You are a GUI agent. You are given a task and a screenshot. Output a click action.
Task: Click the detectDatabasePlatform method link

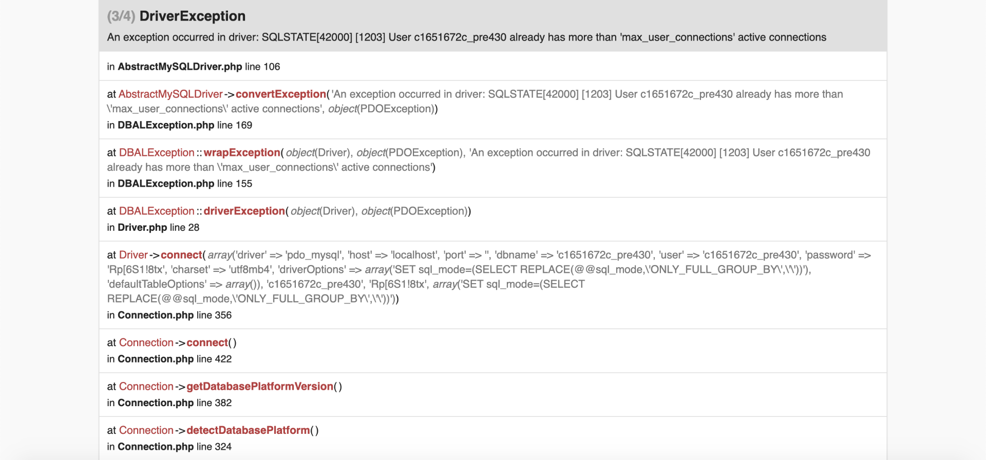tap(248, 431)
